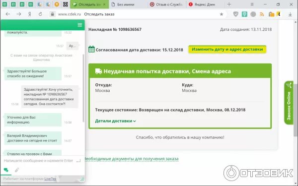Screen dimensions: 298x186
Task: Open Звонок Online side tab
Action: (289, 103)
